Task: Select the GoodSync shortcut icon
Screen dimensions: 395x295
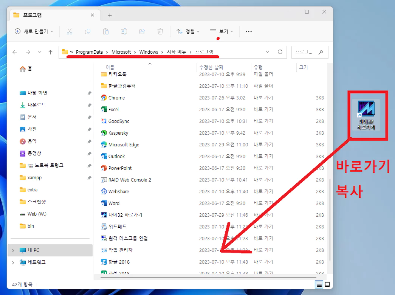Action: 104,121
